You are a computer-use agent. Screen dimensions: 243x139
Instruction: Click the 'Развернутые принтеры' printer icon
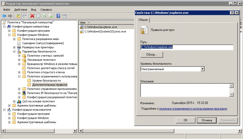[x=19, y=47]
